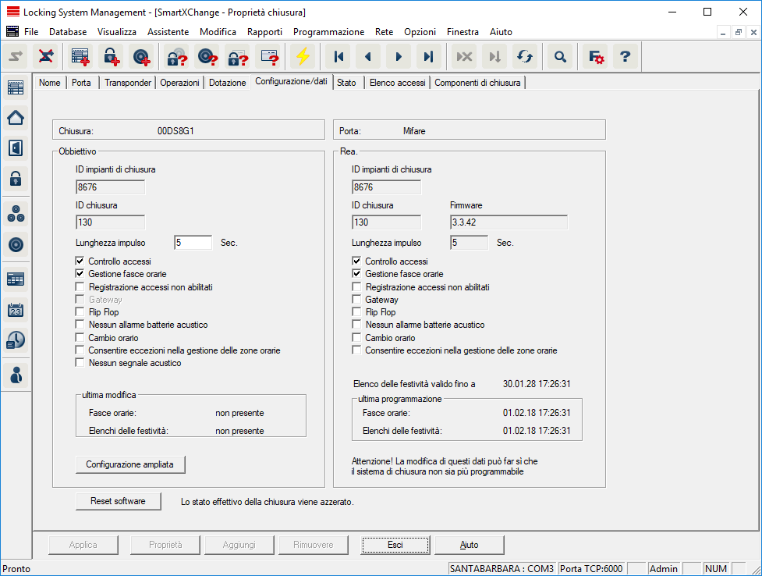Tick Cambio orario checkbox under Obbiettivo
Viewport: 762px width, 576px height.
tap(80, 338)
